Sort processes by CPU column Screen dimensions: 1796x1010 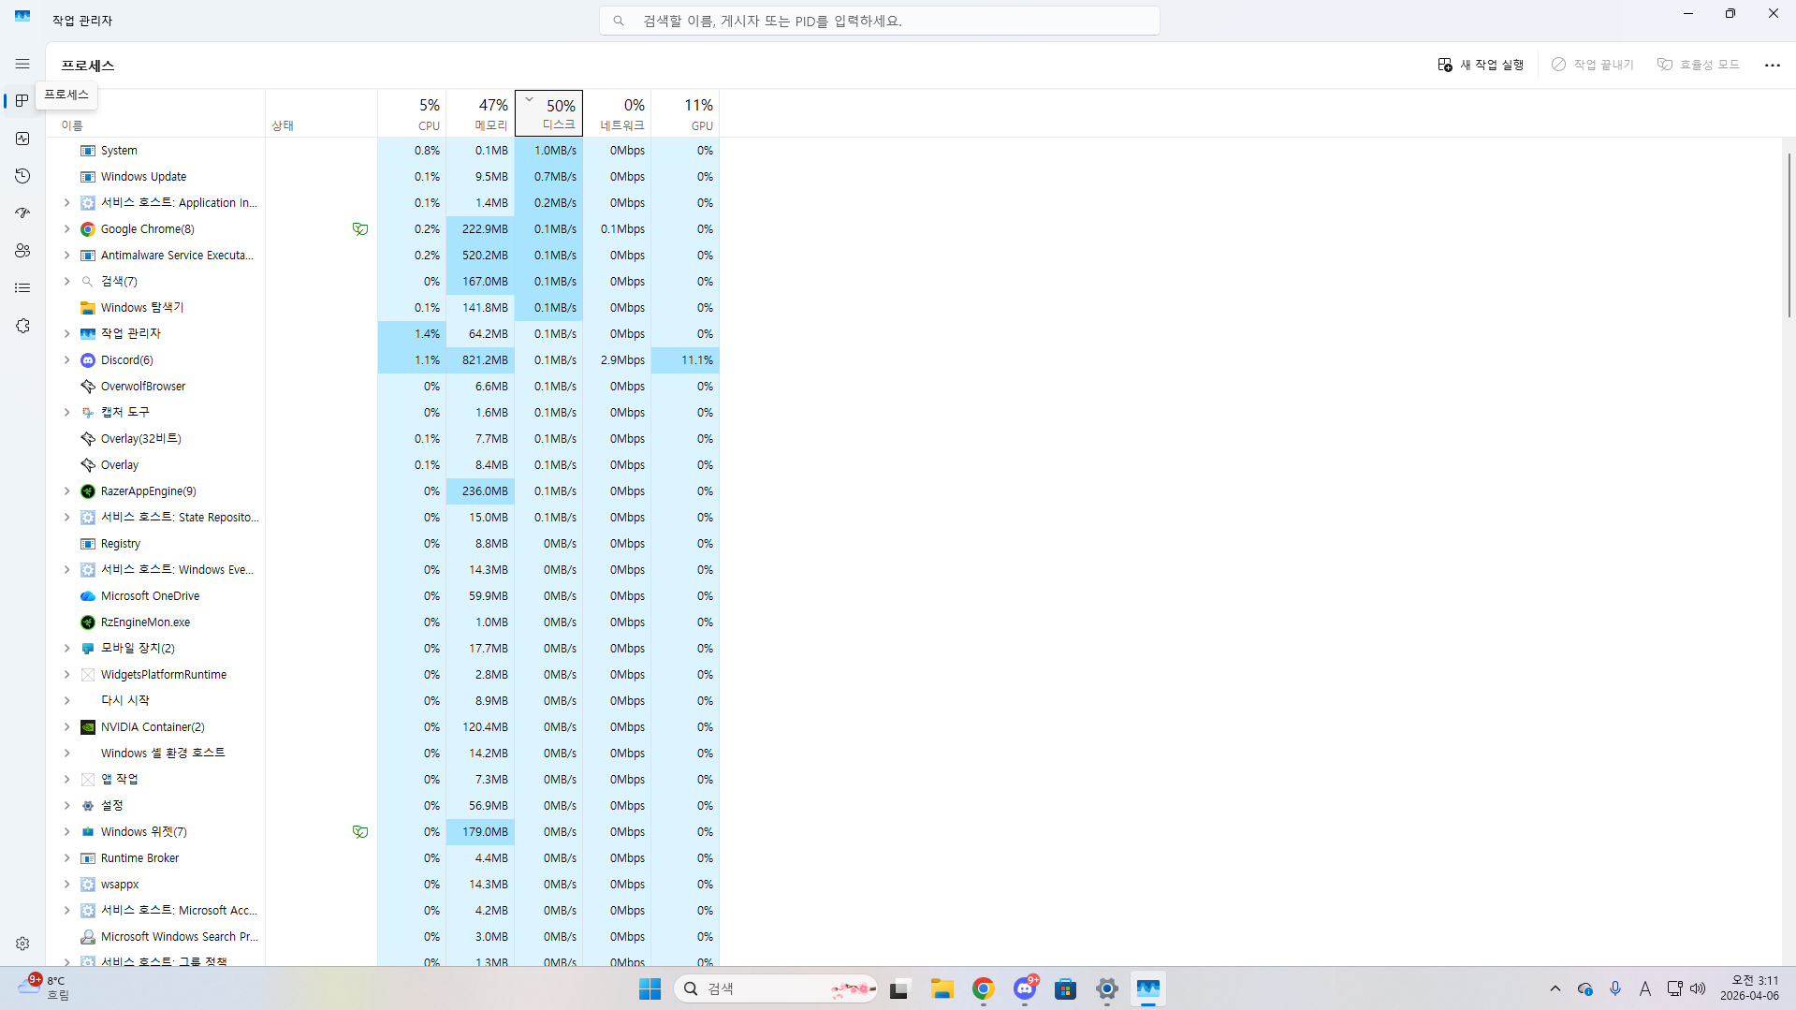[x=412, y=113]
